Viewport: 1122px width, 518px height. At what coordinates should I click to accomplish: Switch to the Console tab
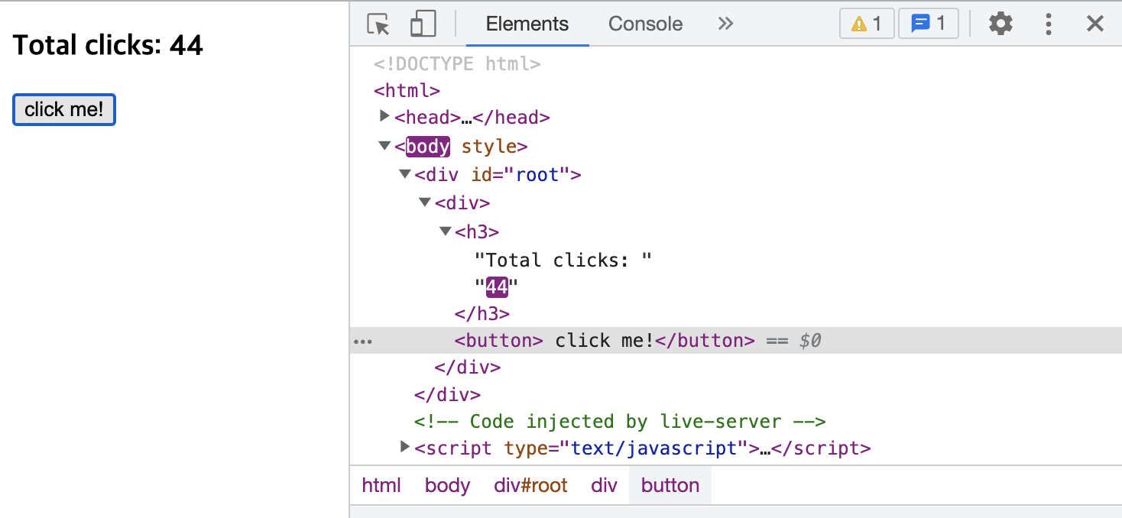pos(645,24)
